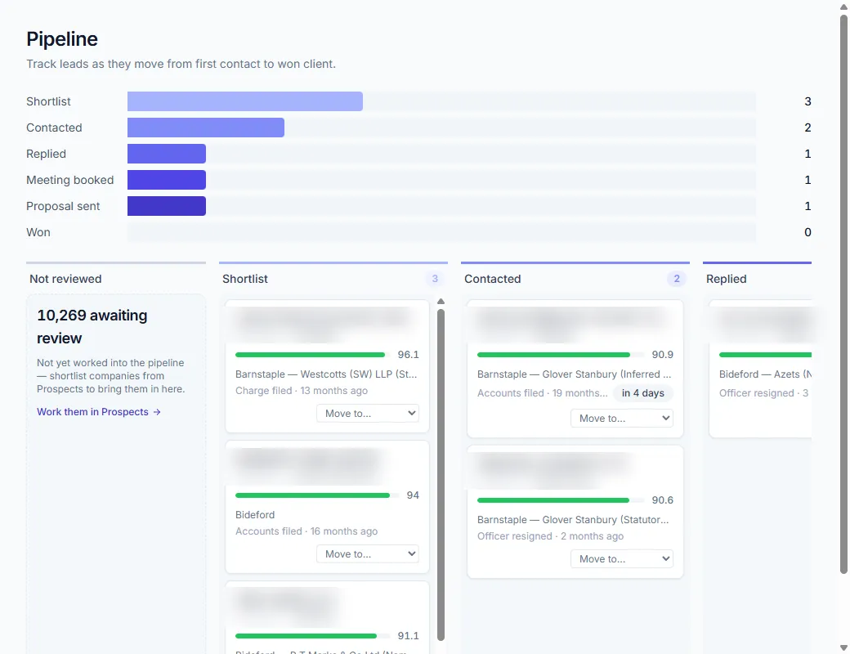Click the Shortlist column header

(x=245, y=279)
